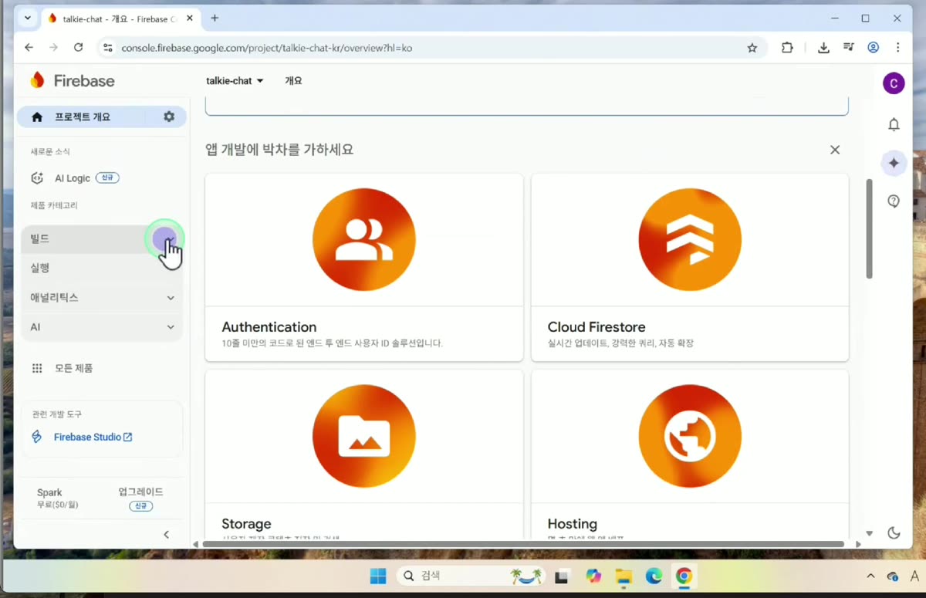
Task: Open Chrome downloads icon
Action: (x=823, y=48)
